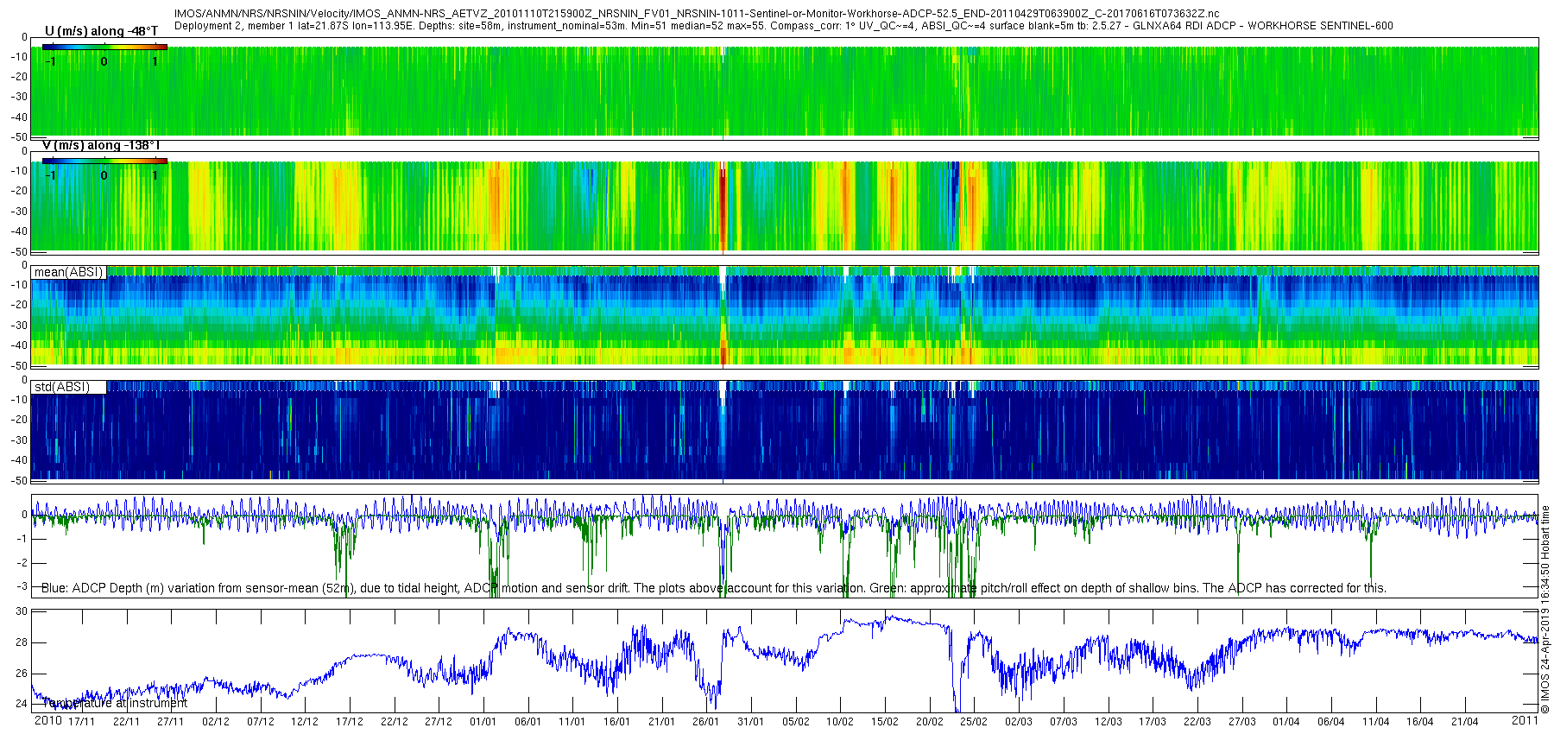Click the '21/04' date tick
The image size is (1554, 734).
[x=1465, y=722]
